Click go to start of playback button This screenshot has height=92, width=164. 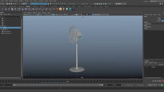point(153,81)
